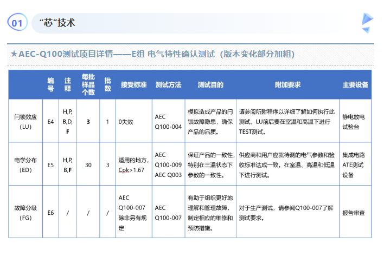This screenshot has width=384, height=257.
Task: Click the 测试方法 column header
Action: pyautogui.click(x=169, y=85)
